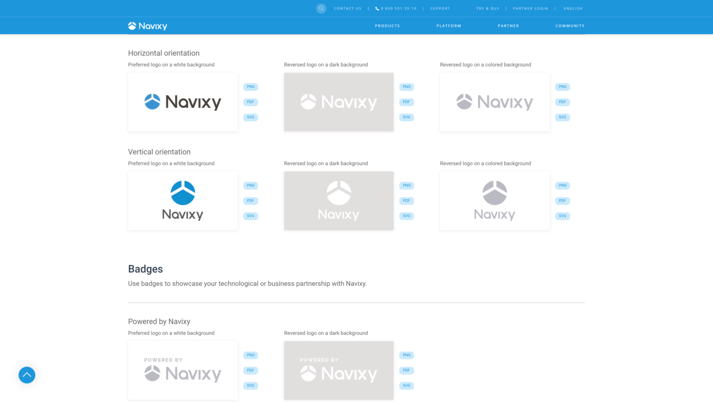Download PDF of horizontal white-background logo

click(x=251, y=102)
